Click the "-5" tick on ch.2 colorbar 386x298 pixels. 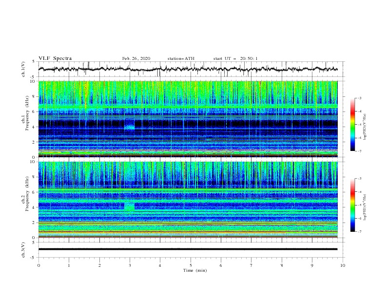click(359, 205)
